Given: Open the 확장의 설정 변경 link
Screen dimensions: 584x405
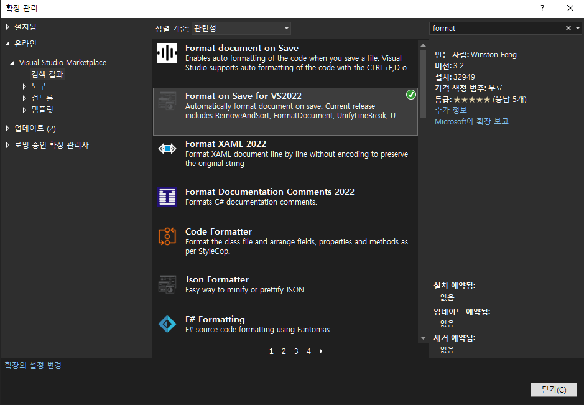Looking at the screenshot, I should [x=33, y=365].
